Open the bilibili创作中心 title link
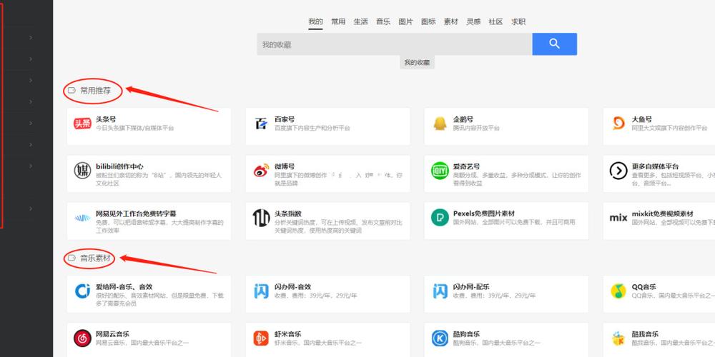This screenshot has height=357, width=715. pos(119,166)
